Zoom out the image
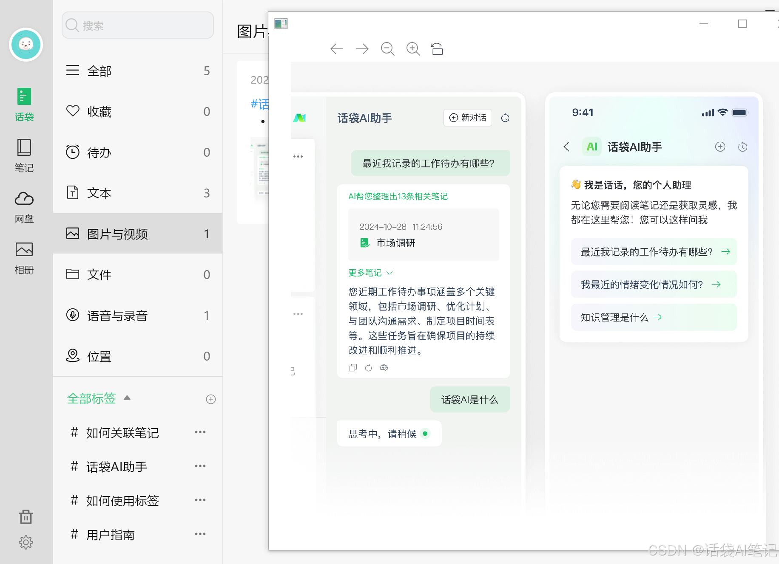The height and width of the screenshot is (564, 779). pos(388,49)
